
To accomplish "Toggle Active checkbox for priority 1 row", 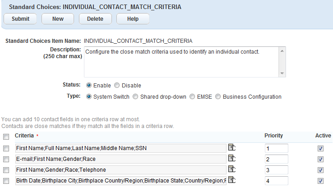I will coord(321,148).
